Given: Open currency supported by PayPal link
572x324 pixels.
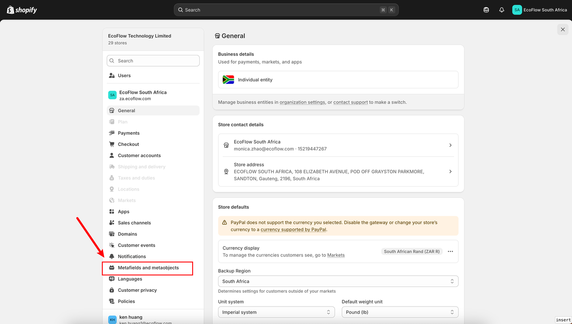Looking at the screenshot, I should tap(293, 229).
